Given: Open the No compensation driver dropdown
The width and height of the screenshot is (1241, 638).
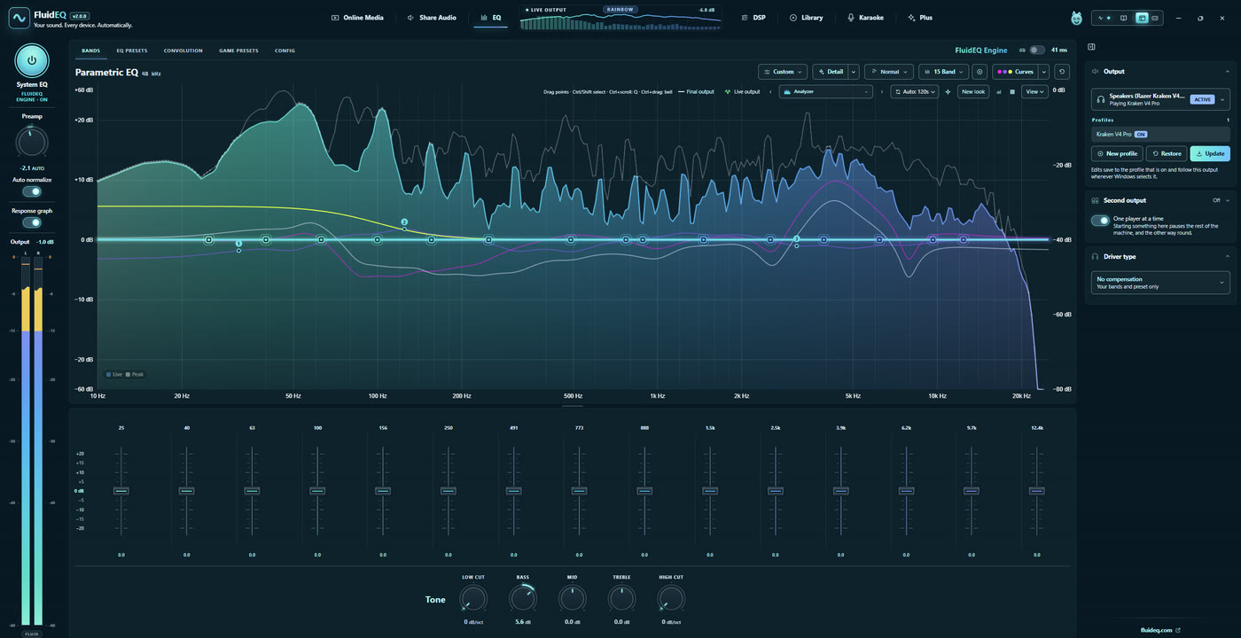Looking at the screenshot, I should point(1160,283).
